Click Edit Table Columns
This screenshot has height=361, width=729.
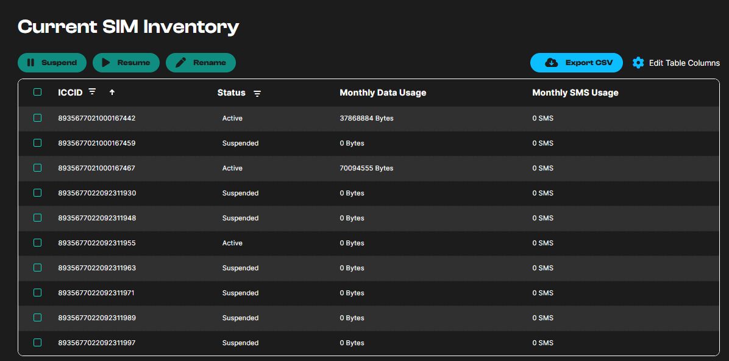pyautogui.click(x=684, y=62)
